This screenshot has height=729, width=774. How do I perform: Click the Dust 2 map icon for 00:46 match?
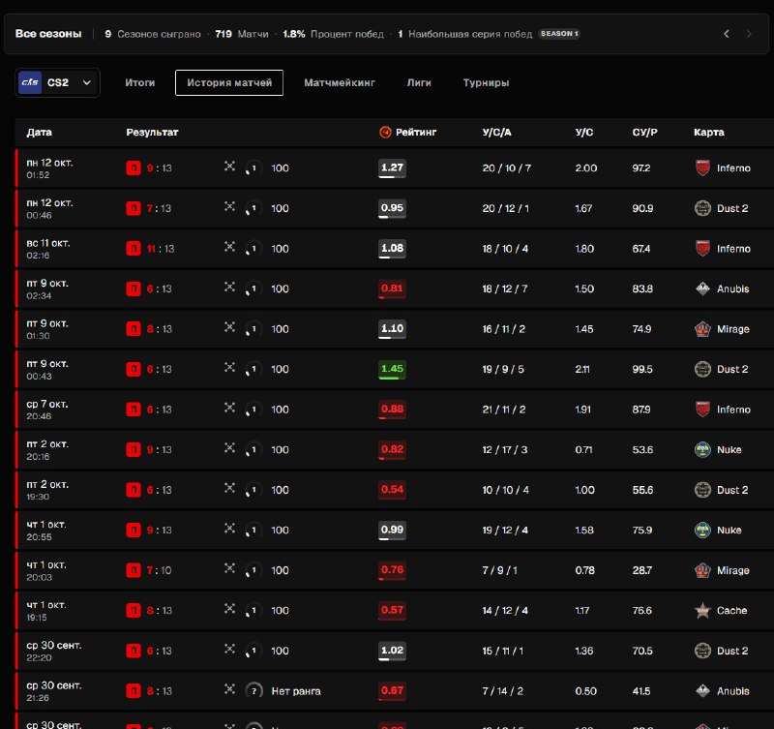coord(702,208)
